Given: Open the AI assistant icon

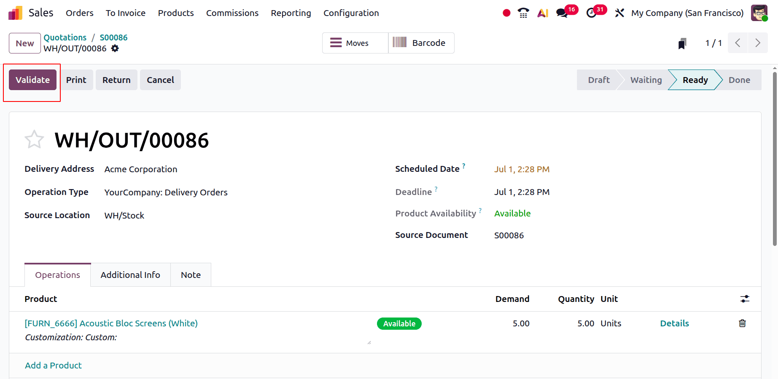Looking at the screenshot, I should click(x=543, y=13).
